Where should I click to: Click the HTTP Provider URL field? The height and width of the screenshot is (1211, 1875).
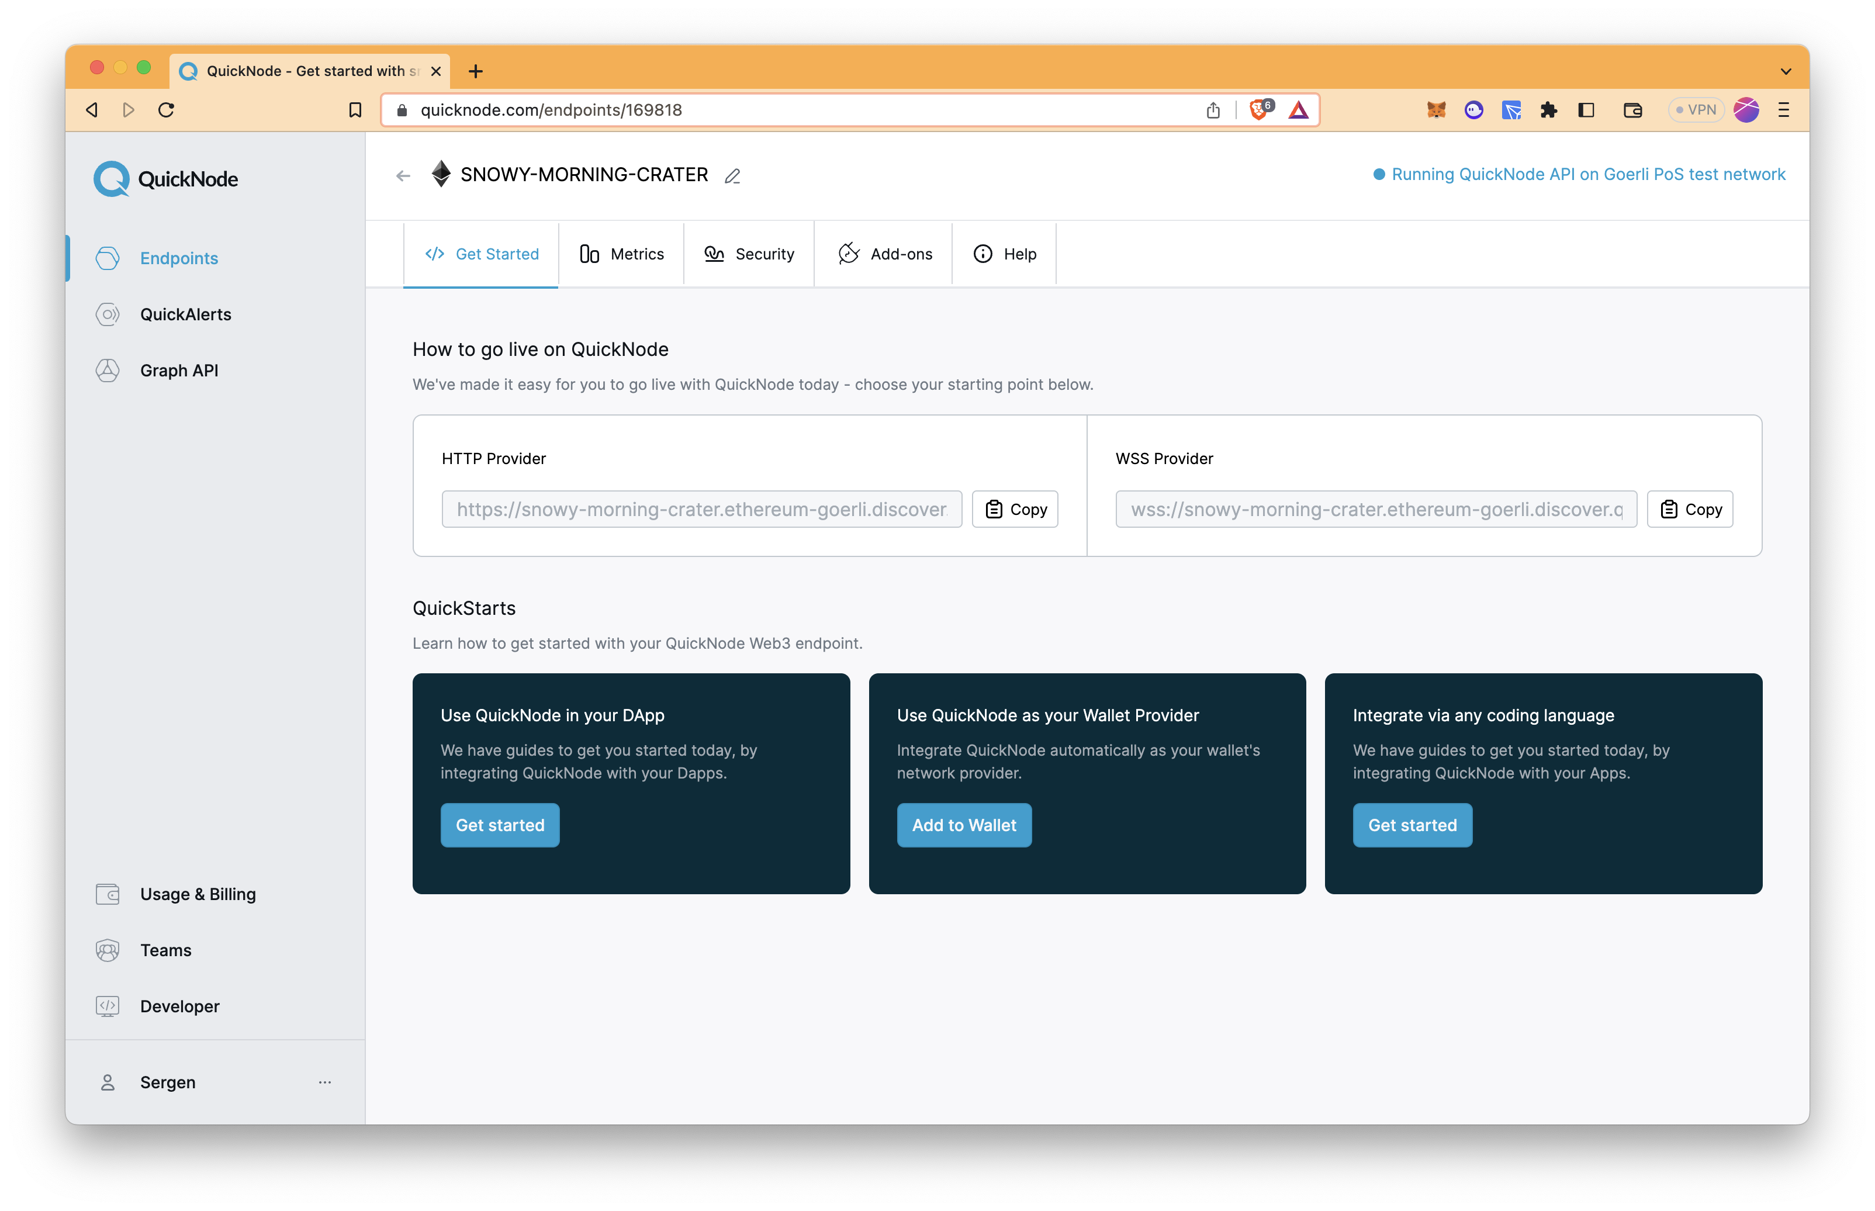(x=701, y=509)
